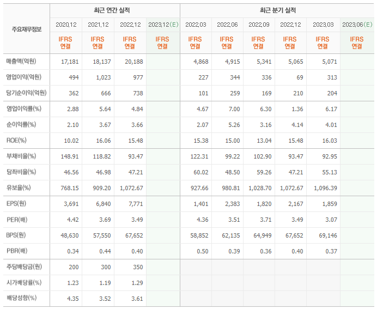377x309 pixels.
Task: Click the 60.02 quick ratio value
Action: pos(201,172)
